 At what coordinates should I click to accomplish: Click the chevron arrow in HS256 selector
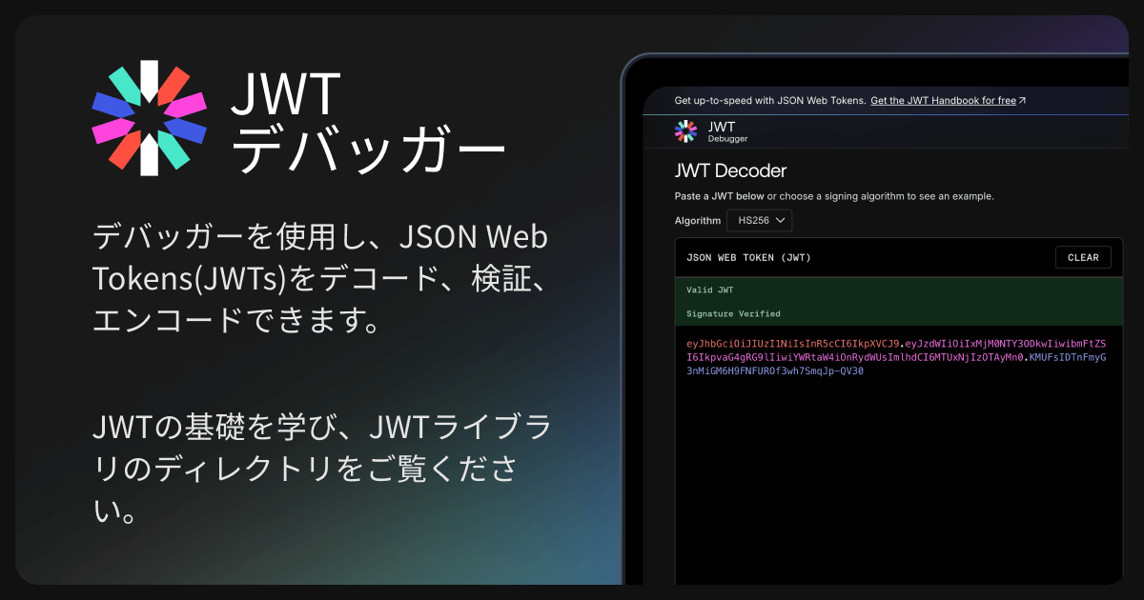(x=780, y=221)
